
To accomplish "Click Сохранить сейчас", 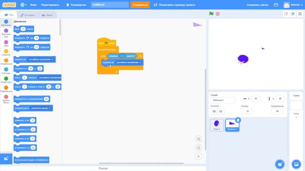I will pos(257,5).
